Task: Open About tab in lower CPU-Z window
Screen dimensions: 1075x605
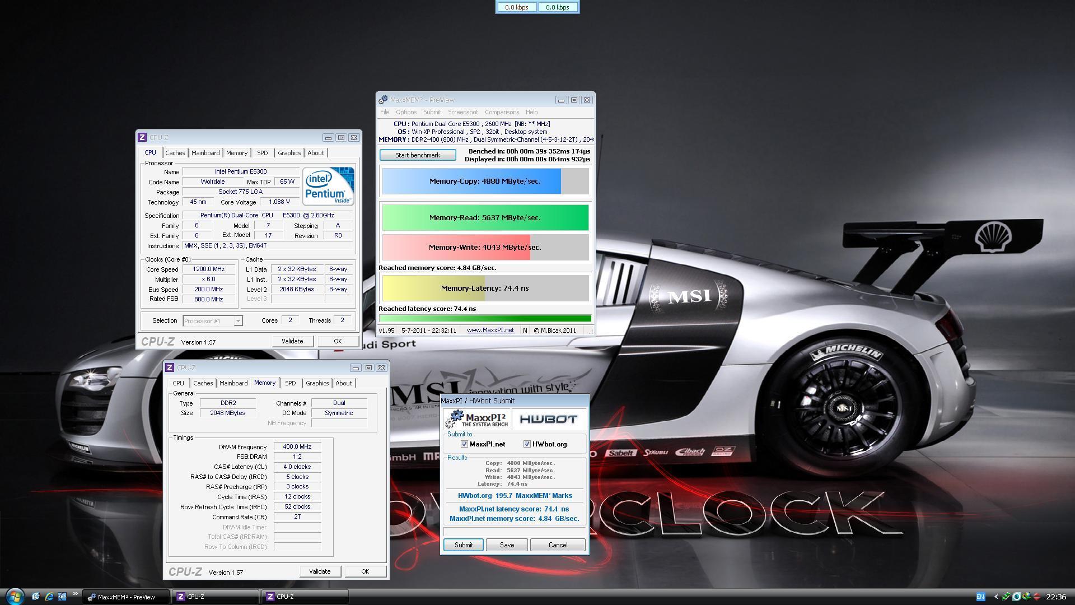Action: [x=344, y=383]
